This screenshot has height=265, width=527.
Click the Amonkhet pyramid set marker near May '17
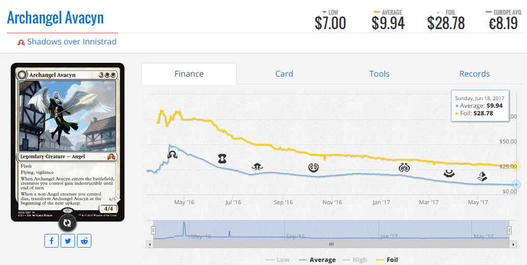point(482,177)
